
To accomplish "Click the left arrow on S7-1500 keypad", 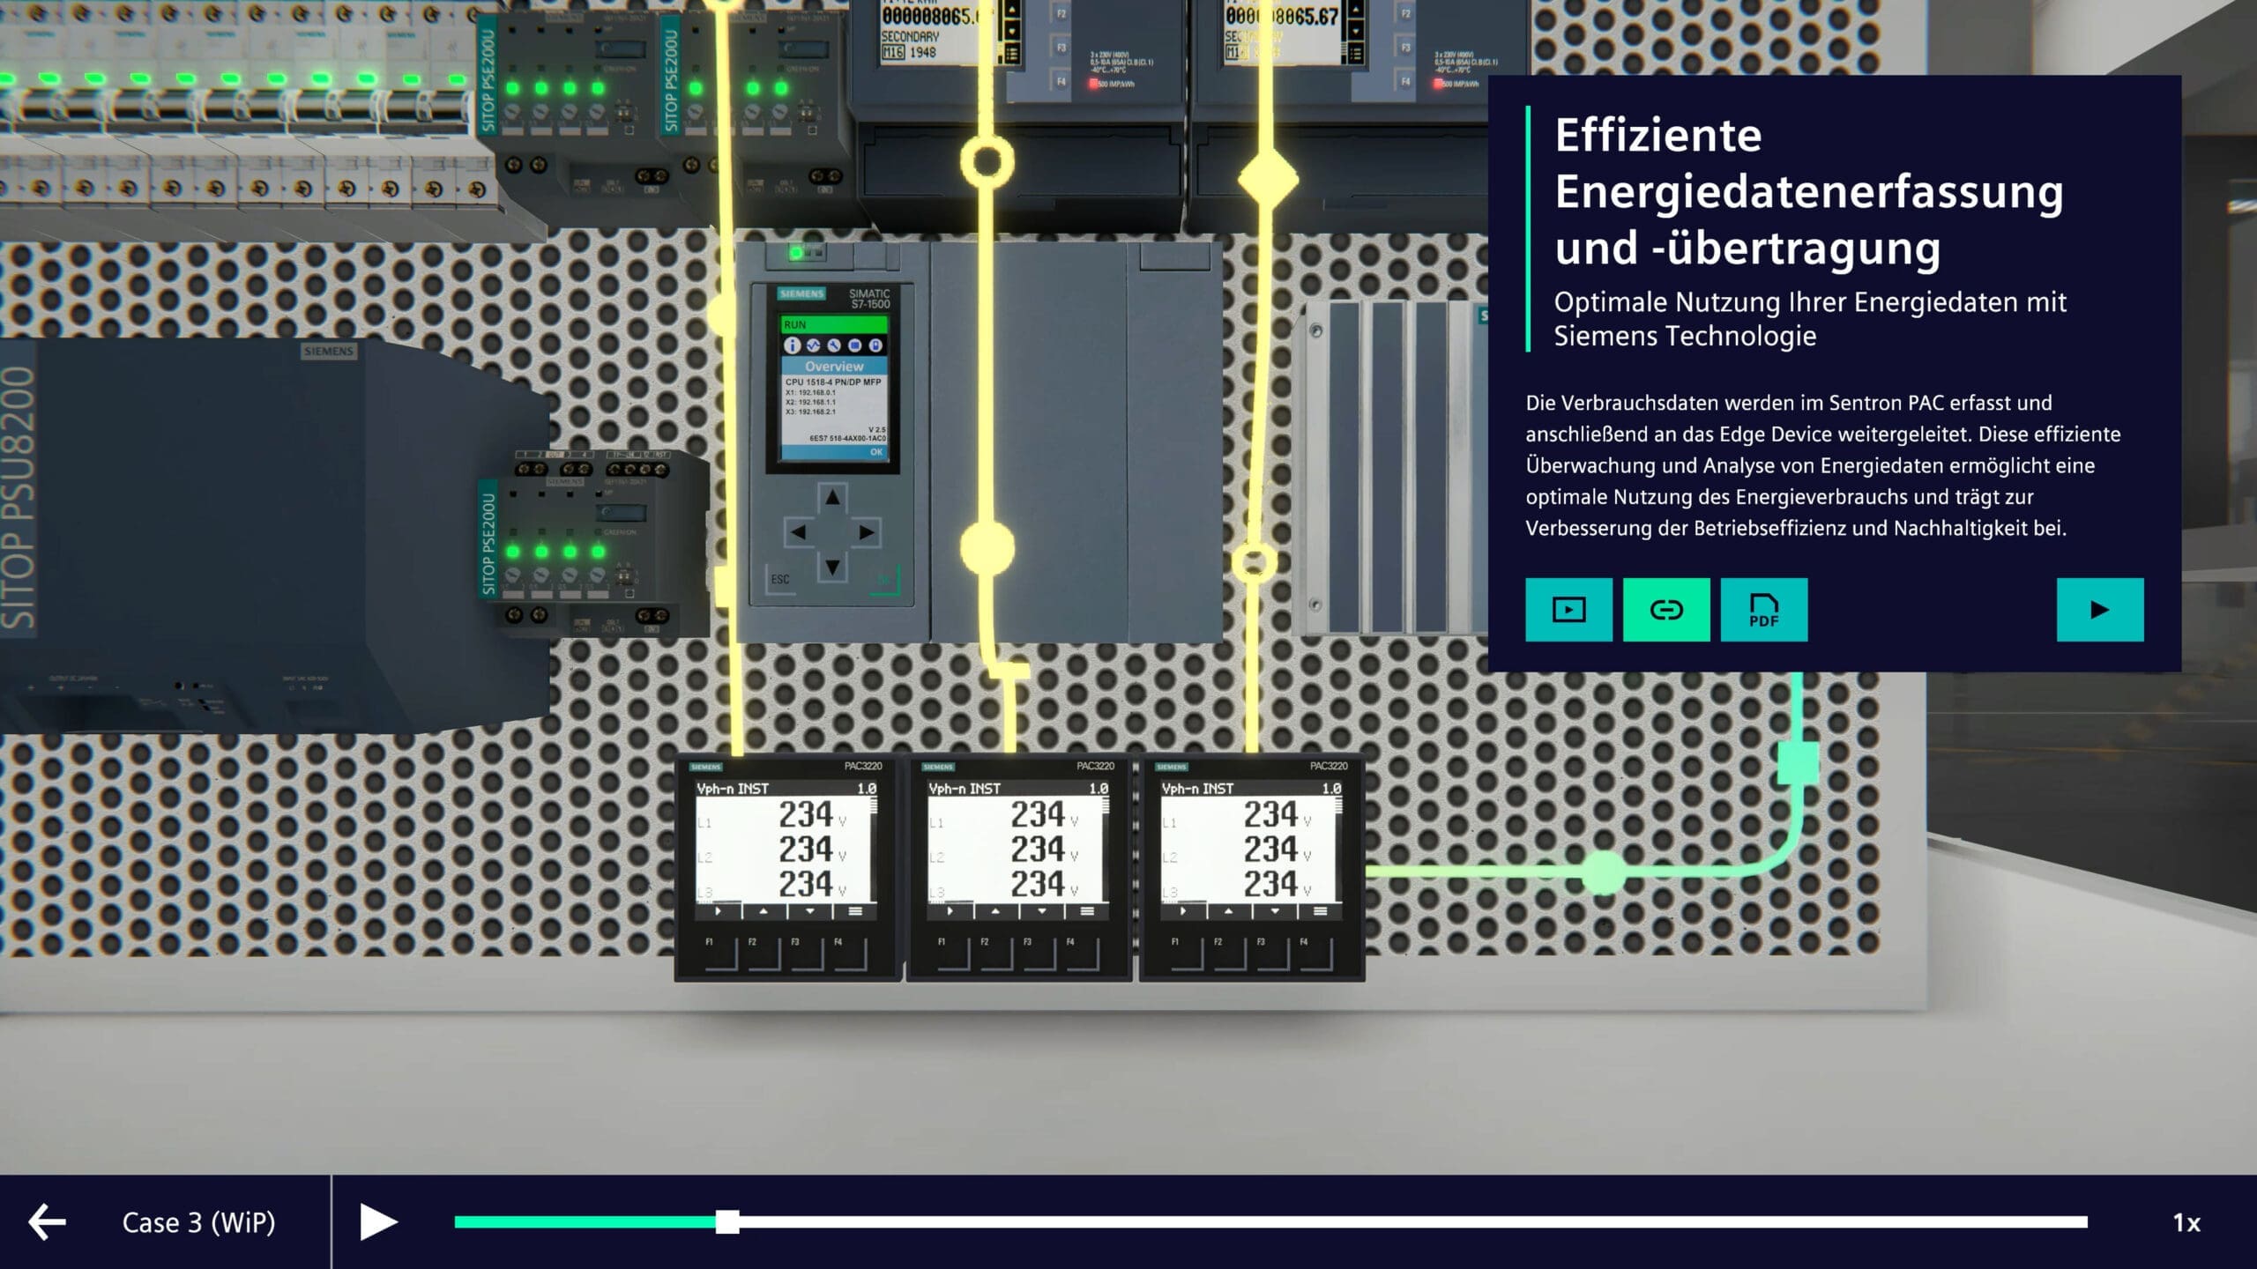I will tap(798, 532).
